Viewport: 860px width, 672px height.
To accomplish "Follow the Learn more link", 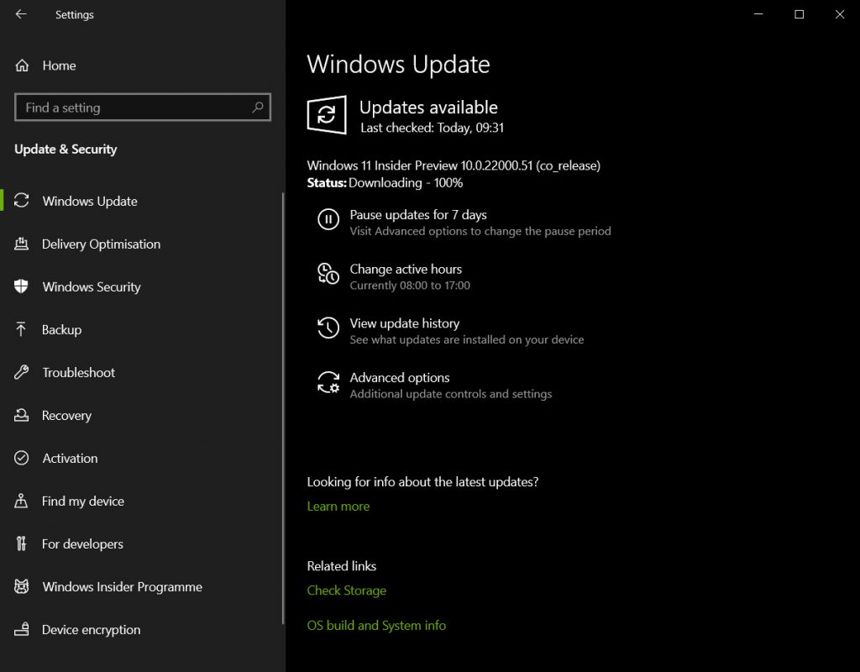I will [x=338, y=506].
